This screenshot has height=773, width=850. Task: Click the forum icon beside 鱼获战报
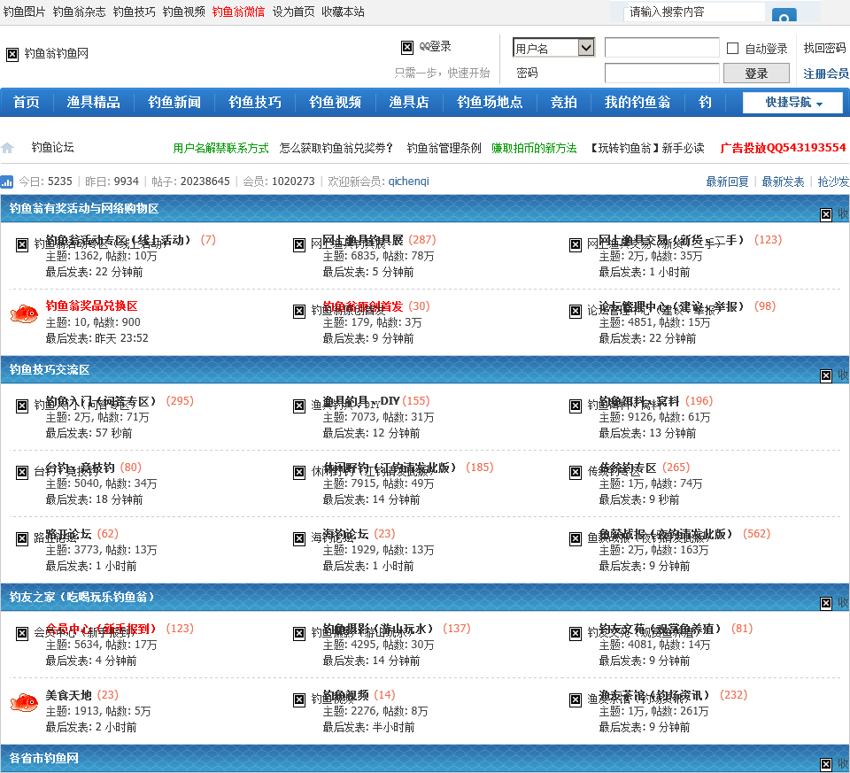pos(576,539)
